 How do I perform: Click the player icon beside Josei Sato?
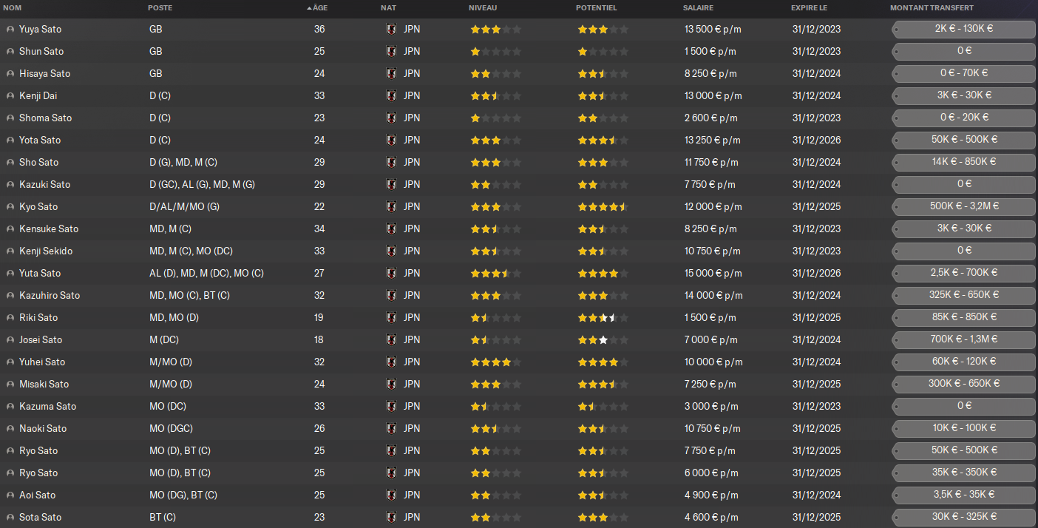point(10,340)
